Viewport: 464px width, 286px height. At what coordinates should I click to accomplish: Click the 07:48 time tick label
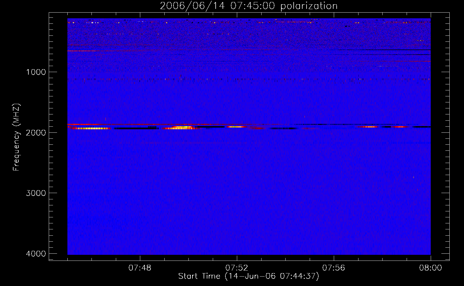(140, 268)
